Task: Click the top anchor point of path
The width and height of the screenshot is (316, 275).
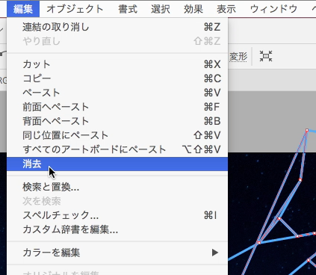Action: coord(307,130)
